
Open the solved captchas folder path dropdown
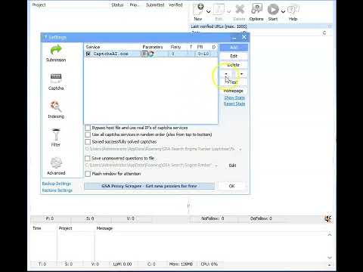[x=240, y=149]
